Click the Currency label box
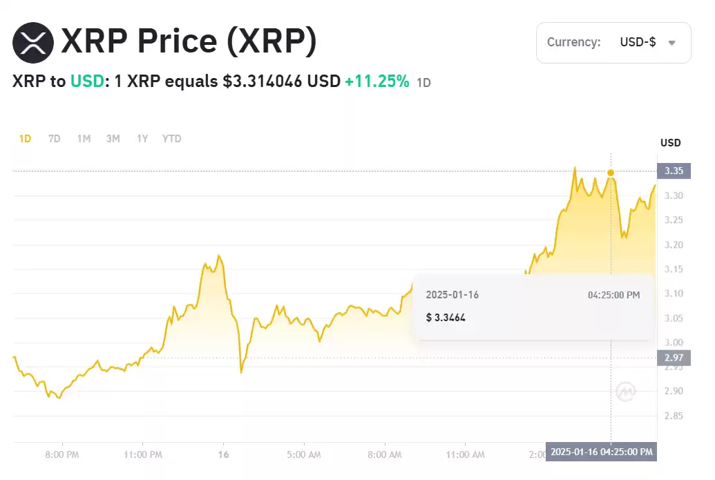Screen dimensions: 715x480 pos(613,42)
